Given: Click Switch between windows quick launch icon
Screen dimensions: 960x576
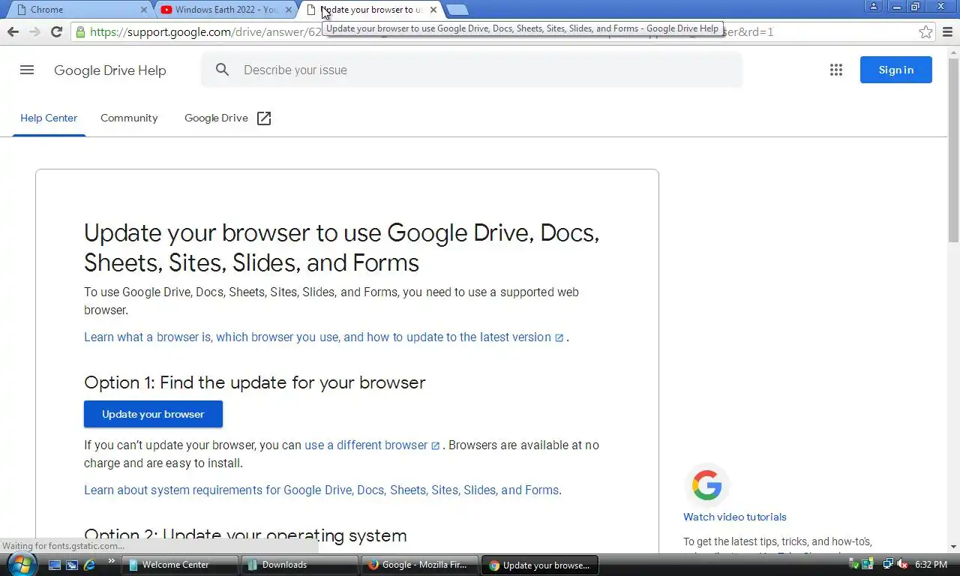Looking at the screenshot, I should 72,565.
